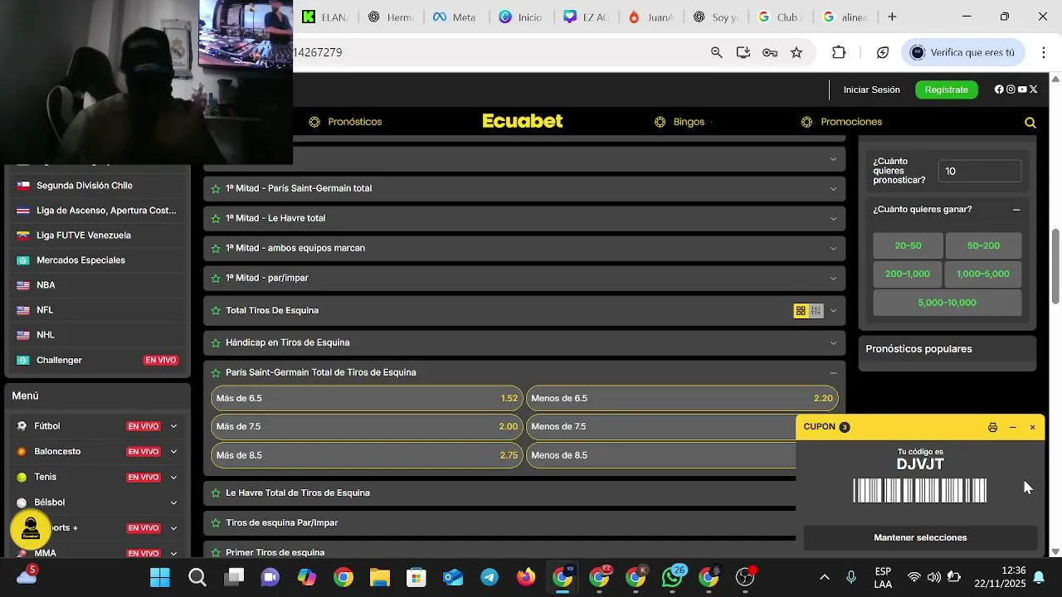Expand 1ª Mitad - Paris Saint-Germain total chevron
Screen dimensions: 1062x597
pyautogui.click(x=833, y=189)
